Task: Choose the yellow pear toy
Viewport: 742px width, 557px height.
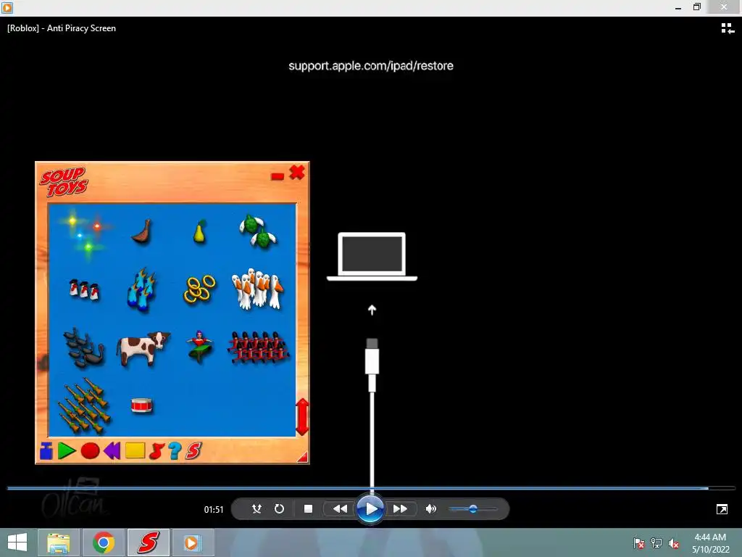Action: 200,231
